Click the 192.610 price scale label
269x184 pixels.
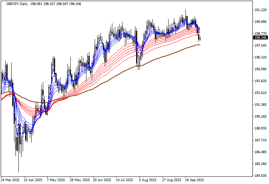coord(260,93)
